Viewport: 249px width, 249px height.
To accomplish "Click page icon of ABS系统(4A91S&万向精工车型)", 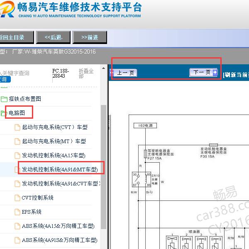I will (x=17, y=240).
